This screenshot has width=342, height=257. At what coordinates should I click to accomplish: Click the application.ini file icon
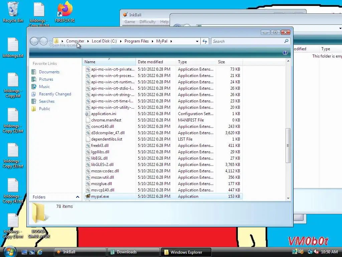point(88,114)
